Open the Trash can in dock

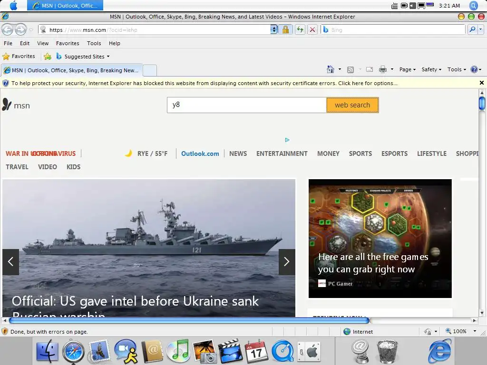pos(387,352)
